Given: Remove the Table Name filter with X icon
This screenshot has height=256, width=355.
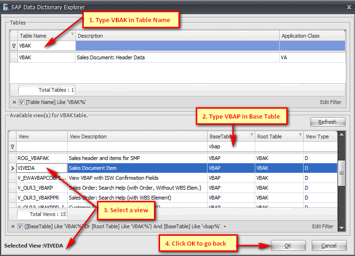Looking at the screenshot, I should [14, 102].
